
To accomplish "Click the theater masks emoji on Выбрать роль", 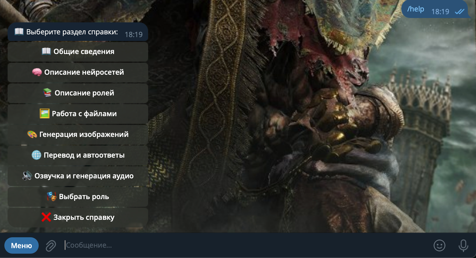I will point(51,196).
